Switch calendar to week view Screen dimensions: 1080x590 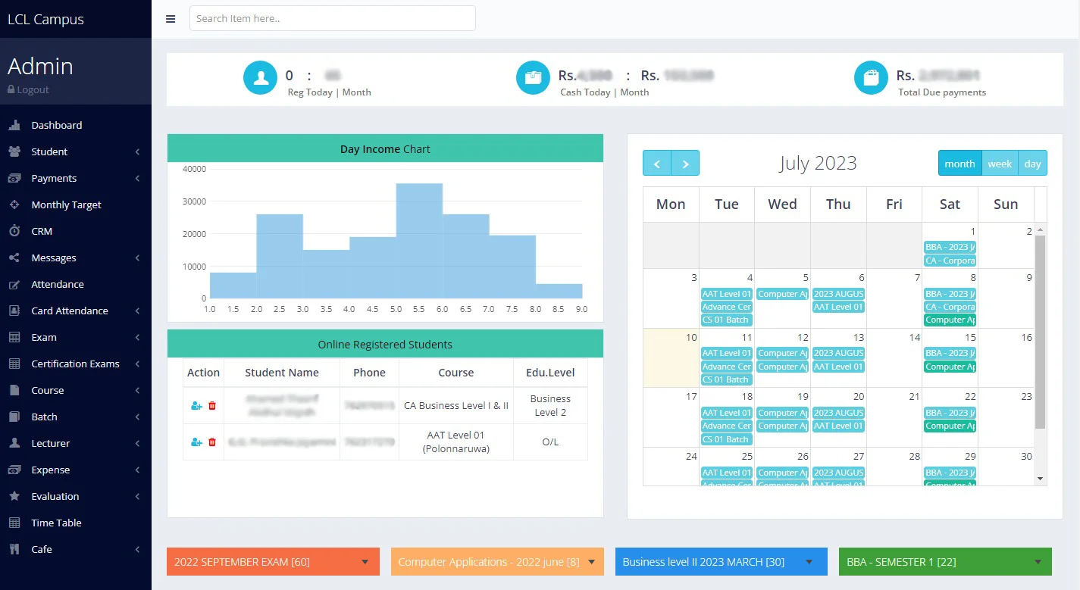tap(1000, 164)
